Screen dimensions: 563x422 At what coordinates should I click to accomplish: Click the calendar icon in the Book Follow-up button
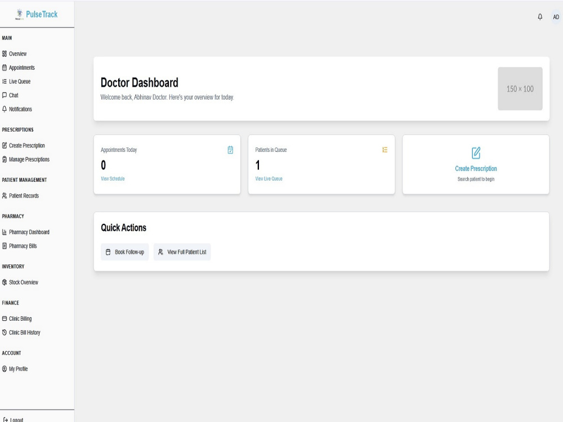[x=108, y=252]
